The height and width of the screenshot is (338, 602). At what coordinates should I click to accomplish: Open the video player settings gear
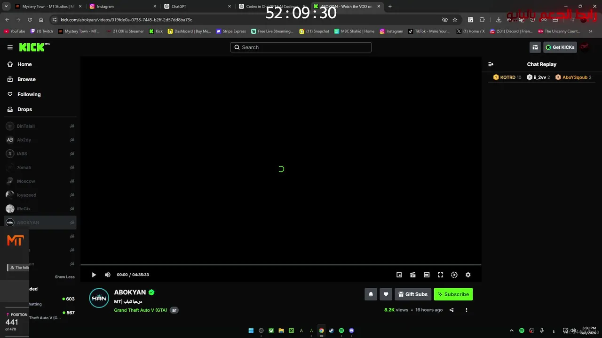[468, 275]
